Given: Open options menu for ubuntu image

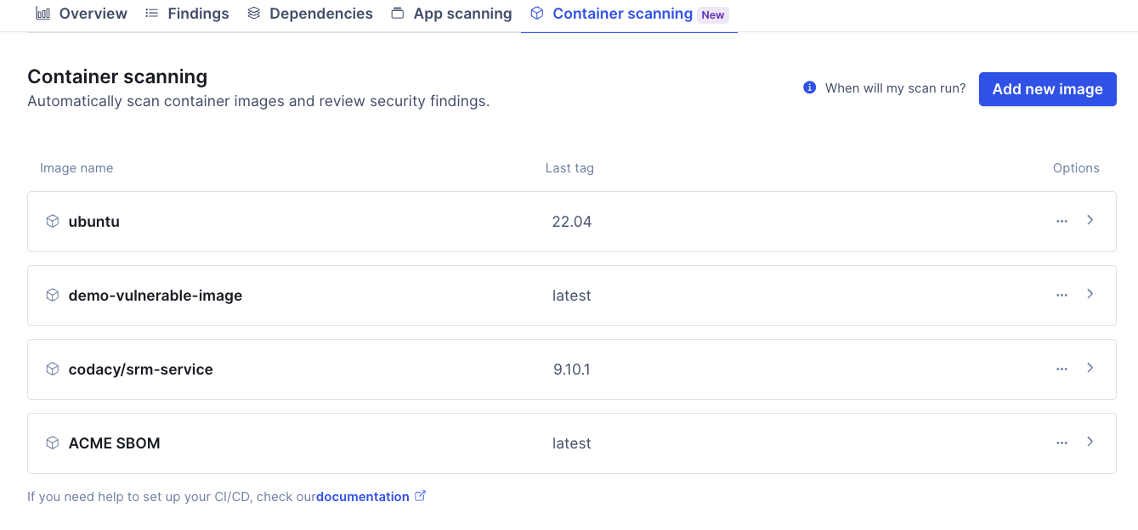Looking at the screenshot, I should pos(1061,221).
